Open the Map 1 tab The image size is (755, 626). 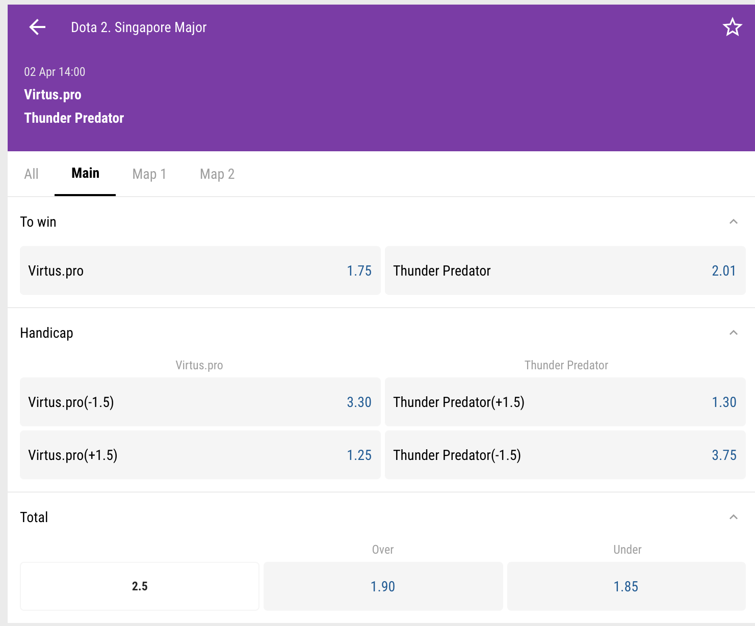[x=149, y=174]
